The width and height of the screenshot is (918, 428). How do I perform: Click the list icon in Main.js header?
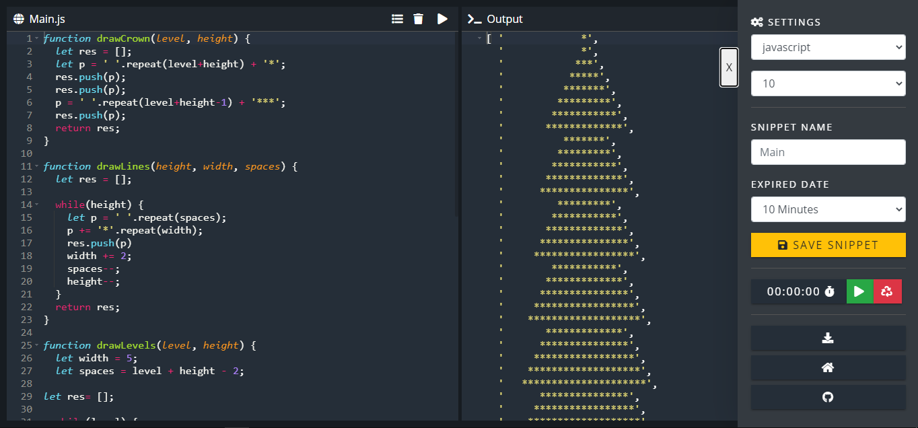tap(397, 19)
